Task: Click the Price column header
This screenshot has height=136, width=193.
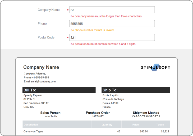Action: click(135, 124)
